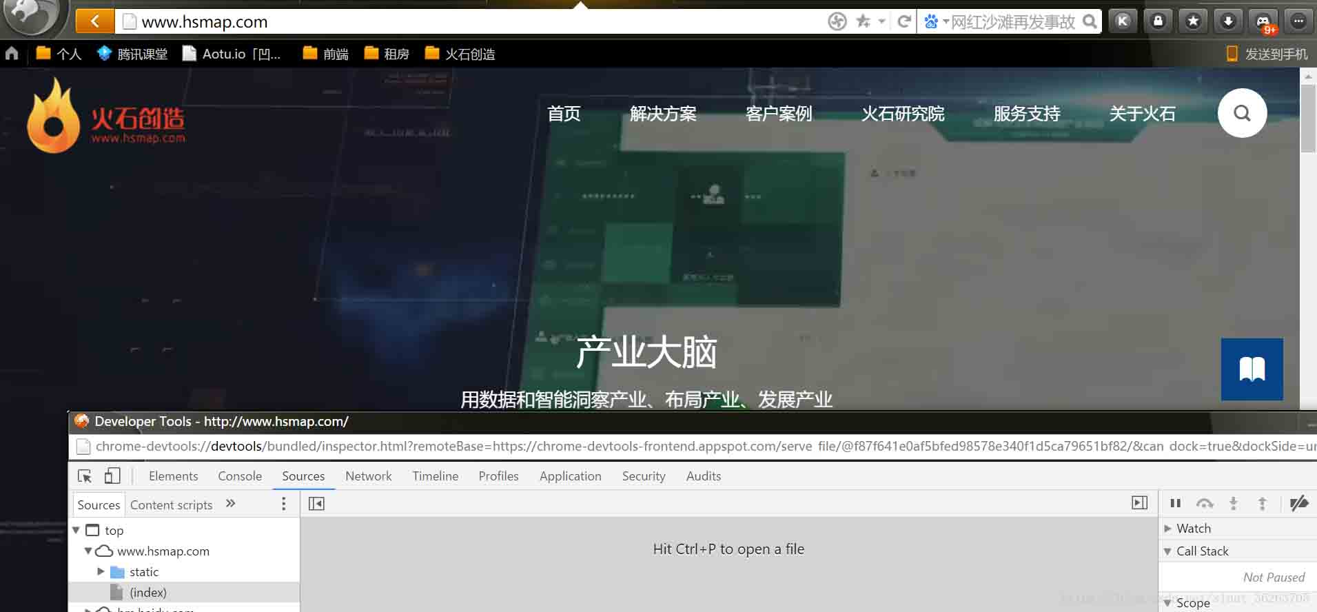Click the bookmark star icon in address bar
Viewport: 1317px width, 612px height.
click(863, 21)
